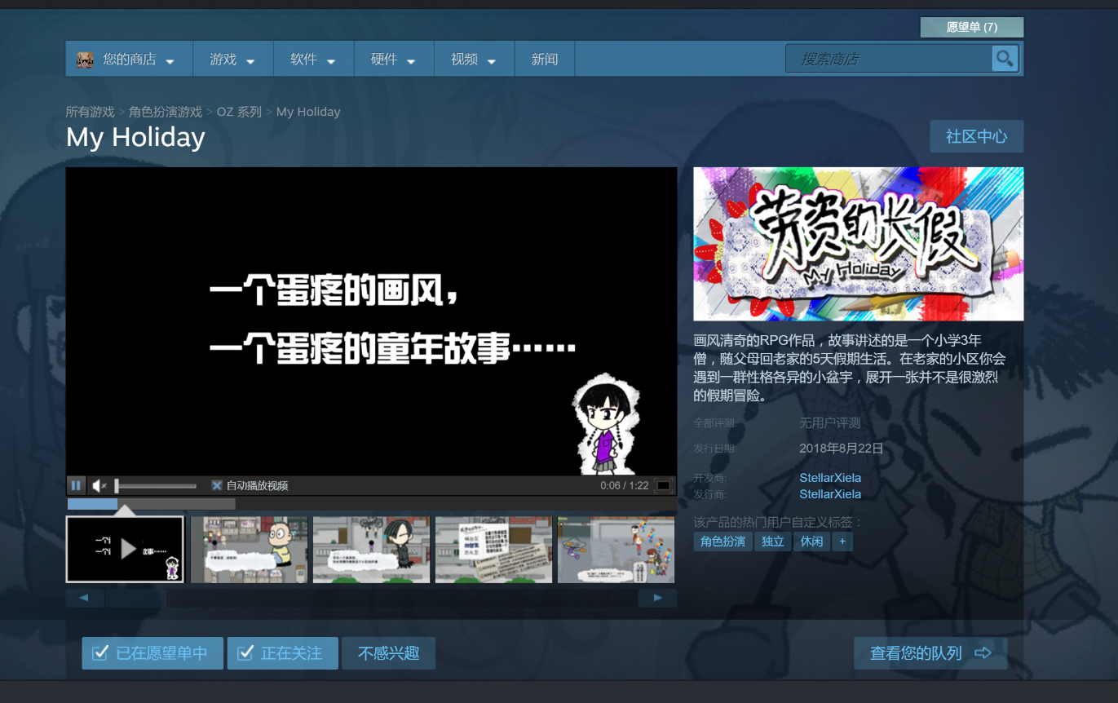Click the 独立 tag

pos(773,542)
